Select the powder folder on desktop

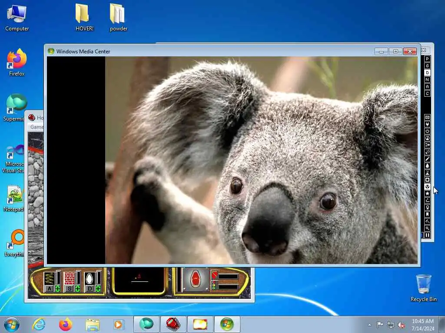point(118,17)
